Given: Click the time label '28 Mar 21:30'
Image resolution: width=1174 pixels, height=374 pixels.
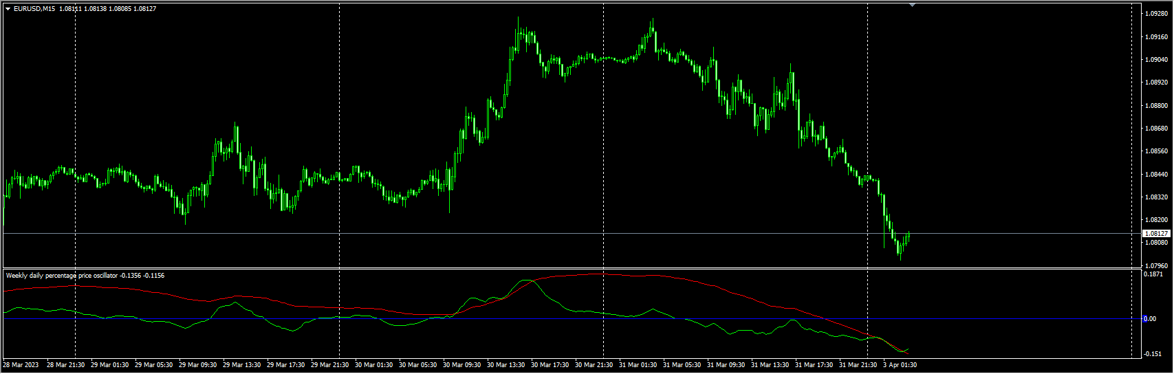Looking at the screenshot, I should 65,365.
